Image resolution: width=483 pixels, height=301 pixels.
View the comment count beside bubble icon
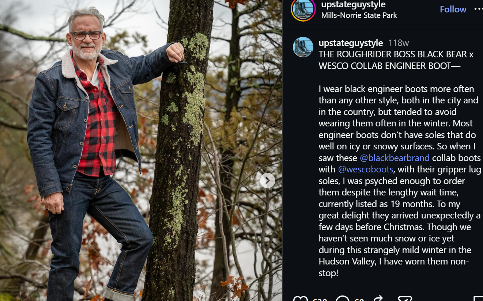pos(359,300)
